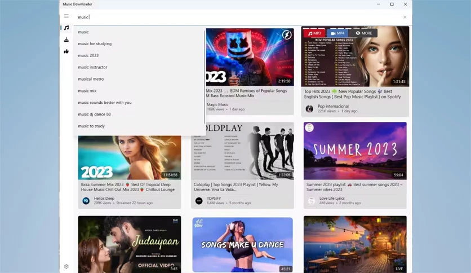Image resolution: width=471 pixels, height=273 pixels.
Task: Open the LIVE seaside cafe thumbnail
Action: coord(355,244)
